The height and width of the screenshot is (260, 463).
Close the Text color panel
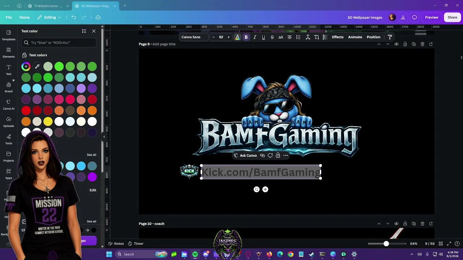point(94,31)
